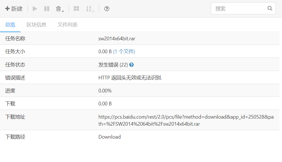
Task: Start the task with the play icon
Action: 35,8
